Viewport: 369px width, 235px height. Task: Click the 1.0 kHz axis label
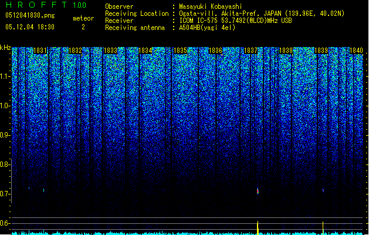(5, 106)
